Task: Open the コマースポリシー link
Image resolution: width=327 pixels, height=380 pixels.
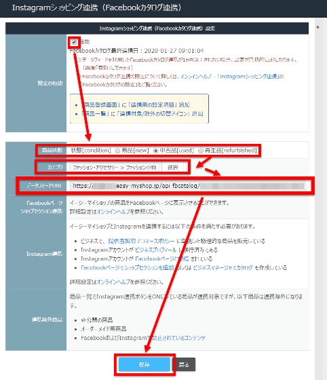Action: (158, 241)
